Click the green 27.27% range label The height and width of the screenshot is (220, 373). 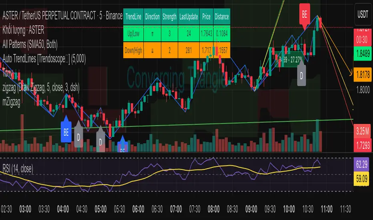tap(290, 60)
